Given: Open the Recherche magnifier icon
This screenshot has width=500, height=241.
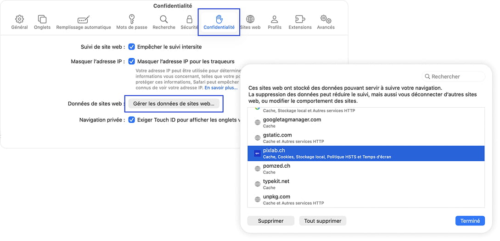Looking at the screenshot, I should click(163, 19).
